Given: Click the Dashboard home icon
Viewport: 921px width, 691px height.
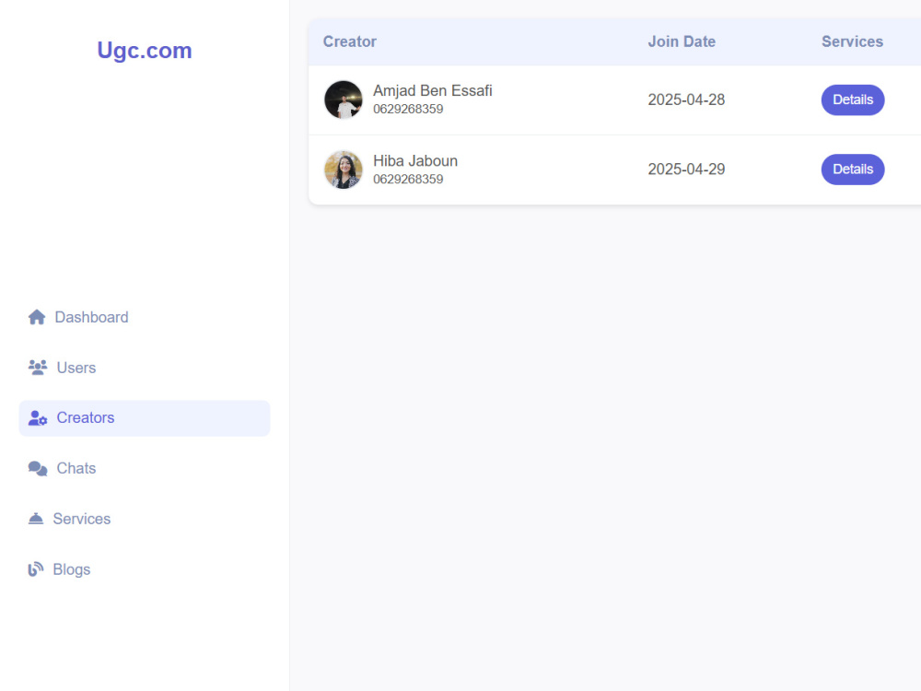Looking at the screenshot, I should pos(37,317).
